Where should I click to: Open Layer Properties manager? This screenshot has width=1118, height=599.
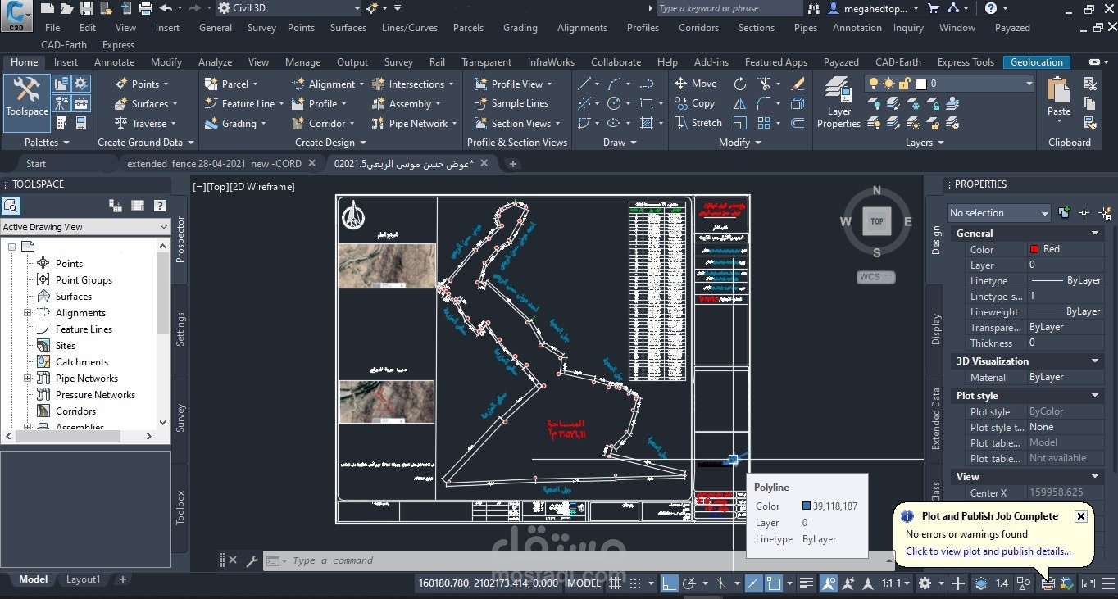838,102
